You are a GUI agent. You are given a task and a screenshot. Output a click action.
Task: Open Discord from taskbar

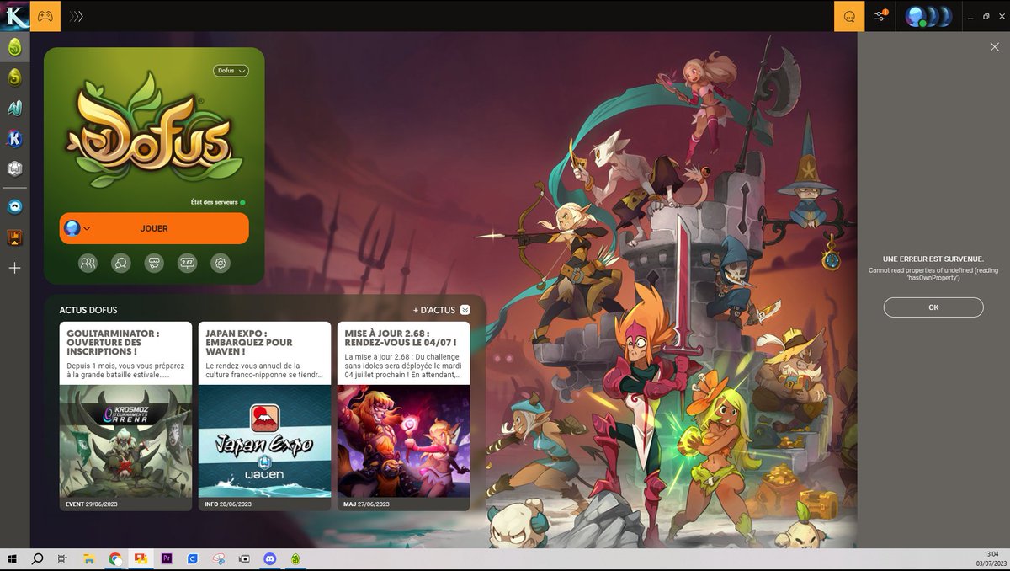[x=269, y=558]
